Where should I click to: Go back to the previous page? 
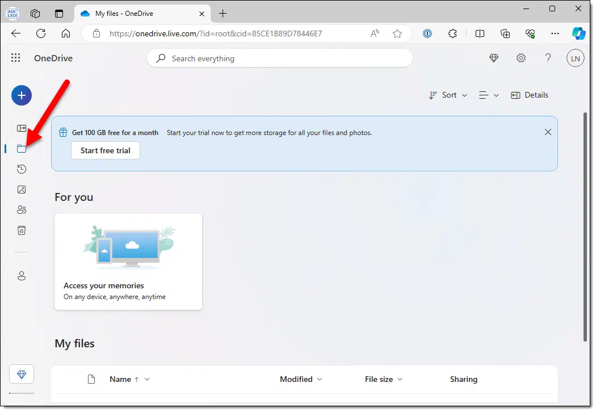16,33
